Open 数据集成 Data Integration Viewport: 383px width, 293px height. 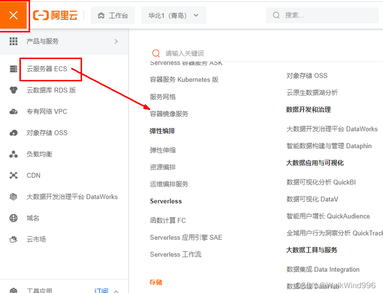pos(323,269)
